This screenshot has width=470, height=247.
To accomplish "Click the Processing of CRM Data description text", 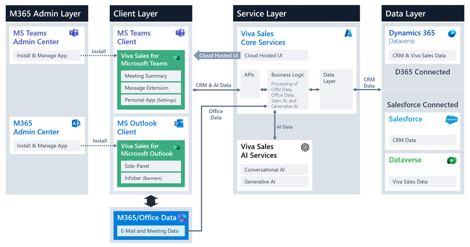I will pos(284,95).
